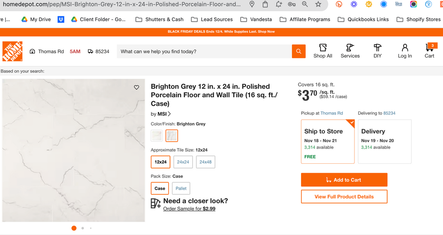Click the browser address bar URL
443x235 pixels.
[x=122, y=4]
